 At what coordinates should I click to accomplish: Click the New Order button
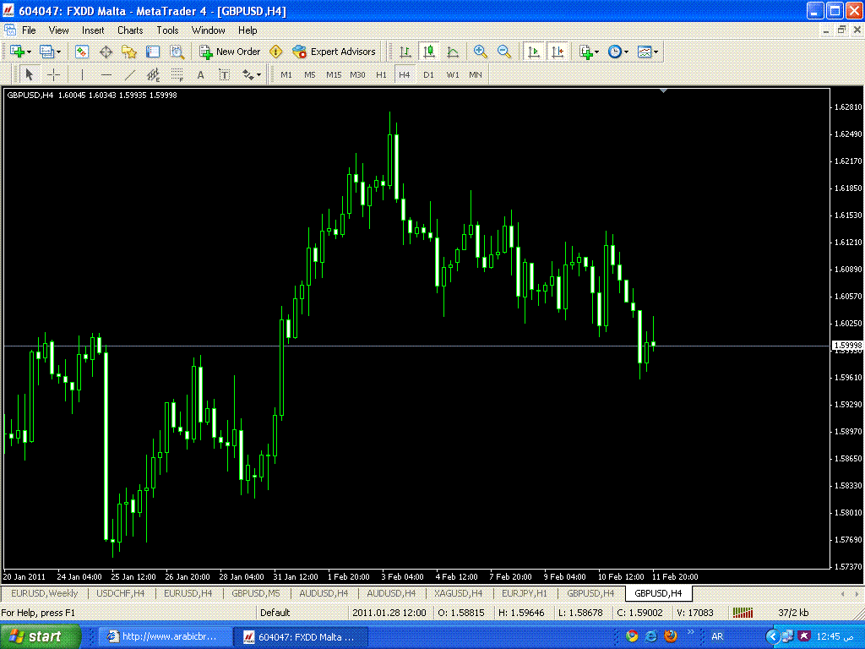click(230, 52)
